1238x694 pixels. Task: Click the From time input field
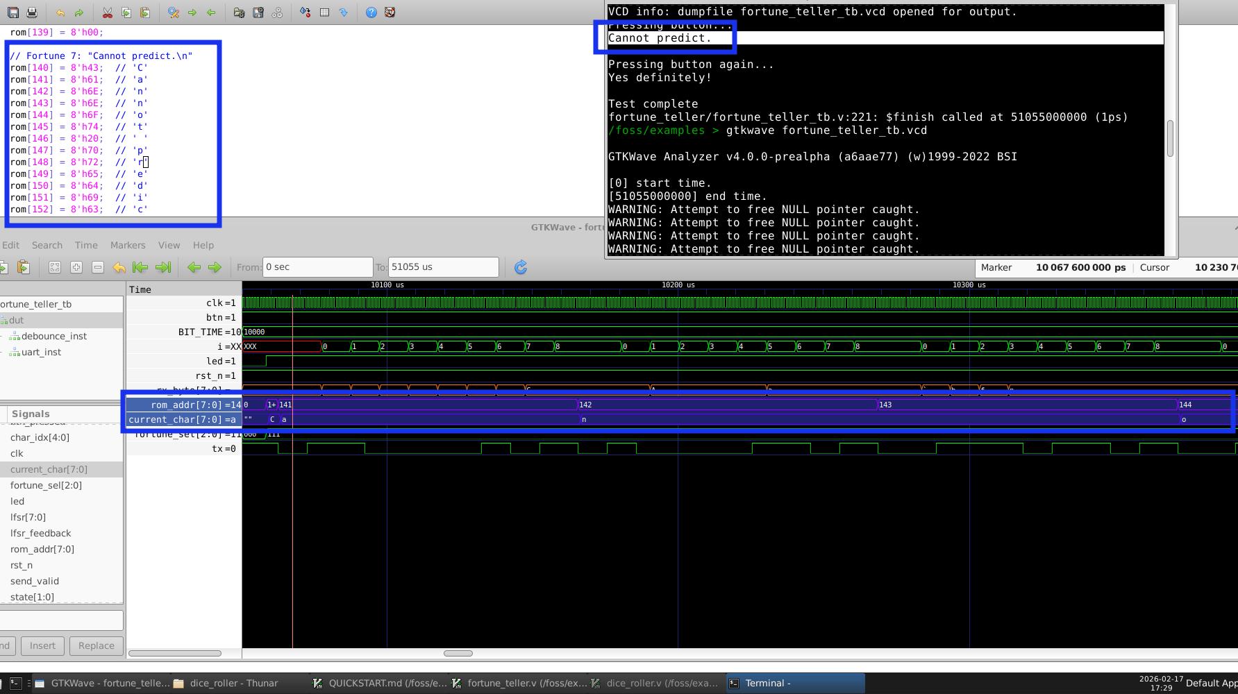(x=317, y=267)
